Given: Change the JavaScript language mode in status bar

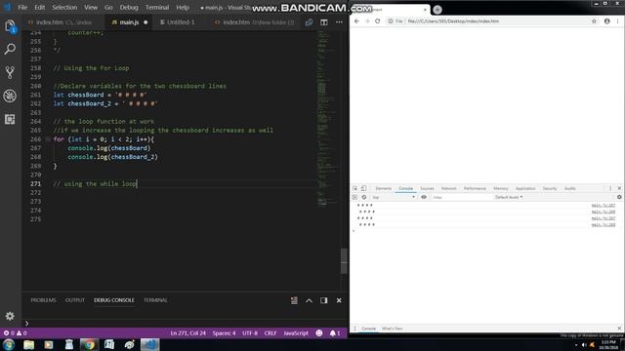Looking at the screenshot, I should point(296,333).
